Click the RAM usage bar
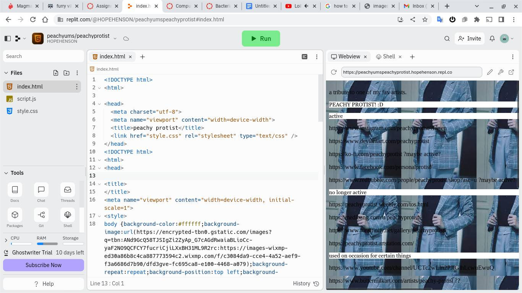Viewport: 522px width, 293px height. pyautogui.click(x=47, y=243)
